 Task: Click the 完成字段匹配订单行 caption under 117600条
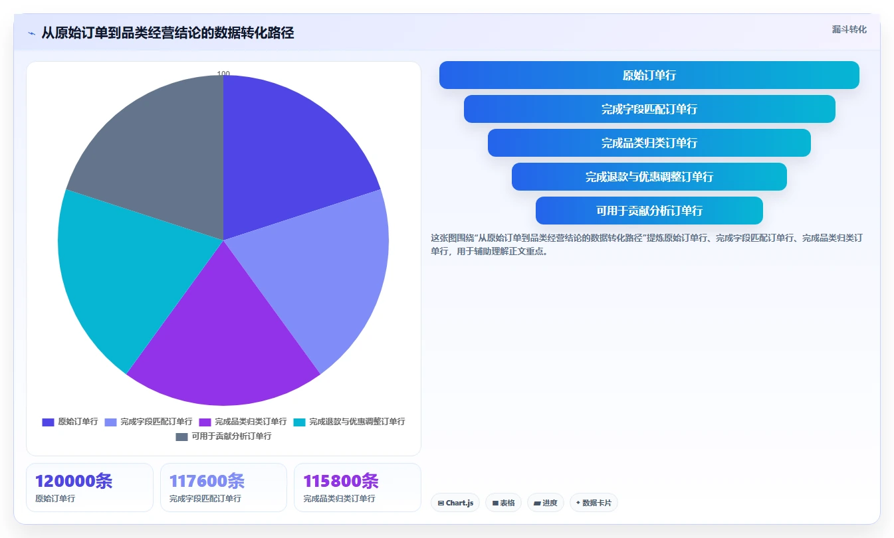click(205, 499)
